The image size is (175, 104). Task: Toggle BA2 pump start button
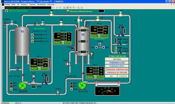[71, 83]
